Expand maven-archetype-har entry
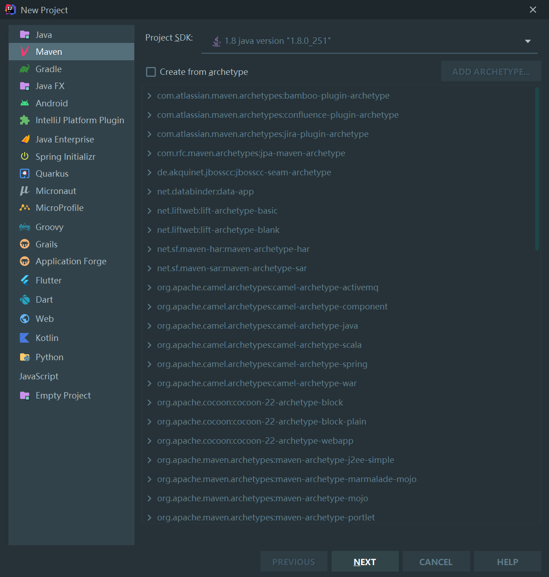549x577 pixels. point(149,249)
